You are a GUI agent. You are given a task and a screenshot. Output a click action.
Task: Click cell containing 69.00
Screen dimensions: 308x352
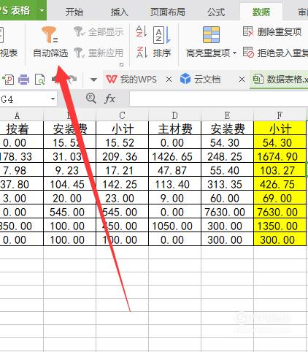[280, 198]
